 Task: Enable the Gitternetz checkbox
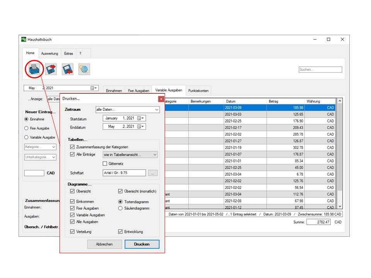105,164
